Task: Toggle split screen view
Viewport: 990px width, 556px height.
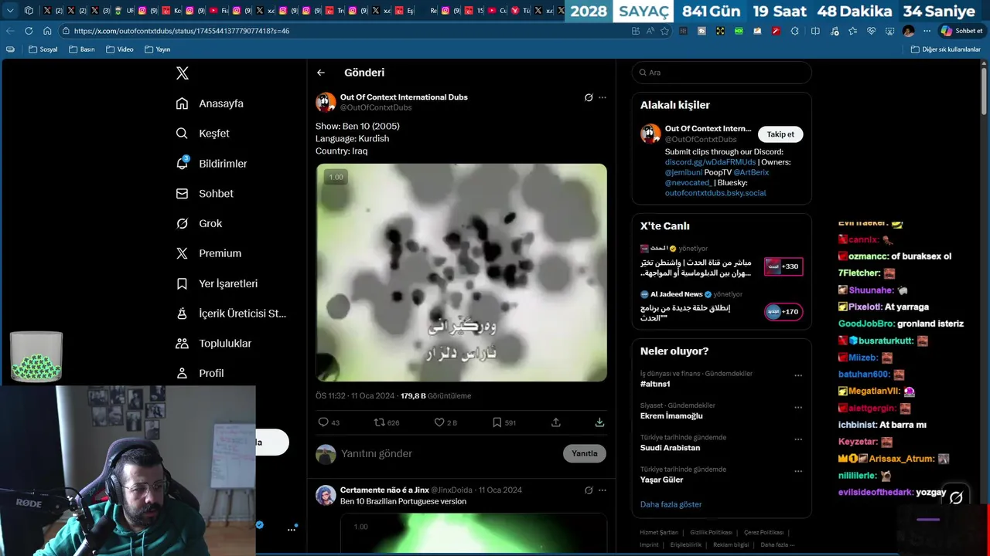Action: point(815,31)
